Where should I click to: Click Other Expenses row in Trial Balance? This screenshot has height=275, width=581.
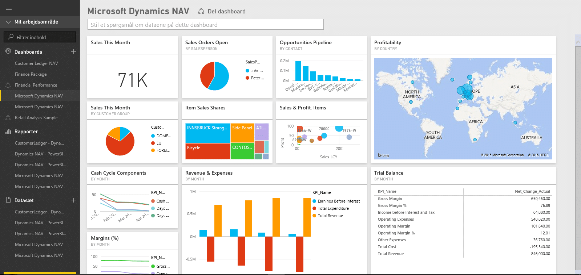pyautogui.click(x=464, y=240)
